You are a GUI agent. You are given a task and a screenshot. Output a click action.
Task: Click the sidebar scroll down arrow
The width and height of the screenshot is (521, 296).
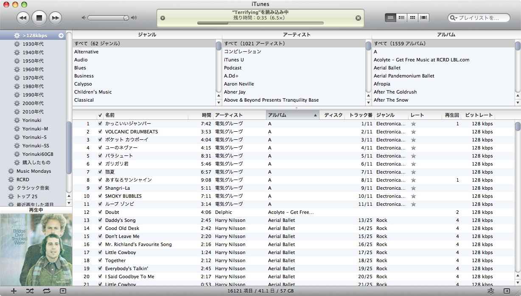point(69,204)
